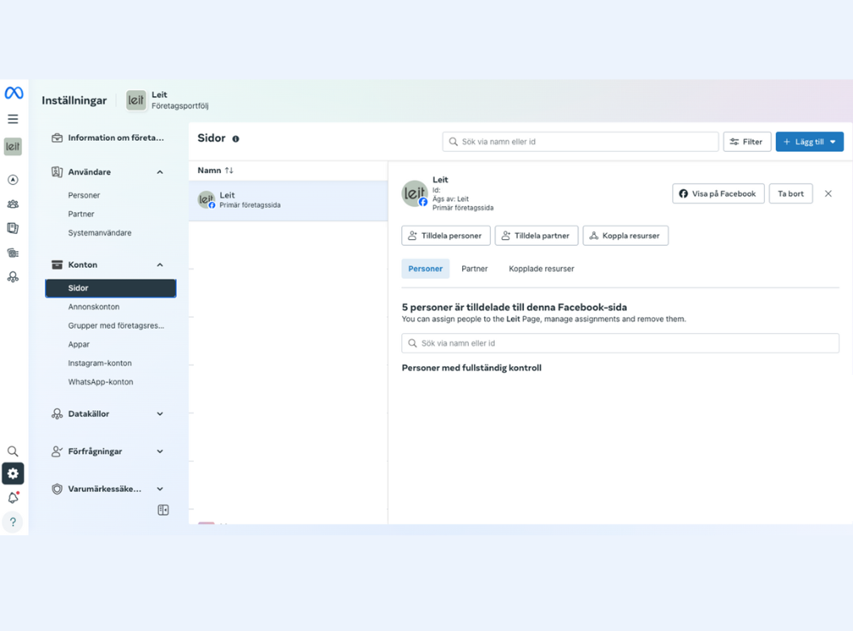Open Appar in the sidebar
Screen dimensions: 853x631
(79, 345)
